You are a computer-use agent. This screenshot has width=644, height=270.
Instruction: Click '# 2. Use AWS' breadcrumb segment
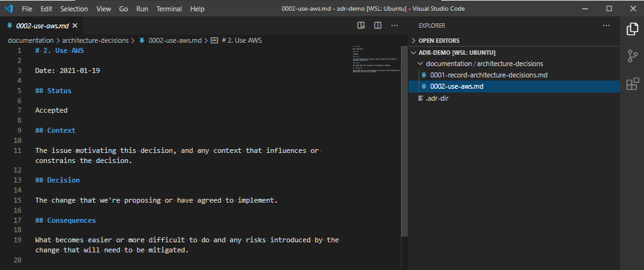[x=241, y=40]
